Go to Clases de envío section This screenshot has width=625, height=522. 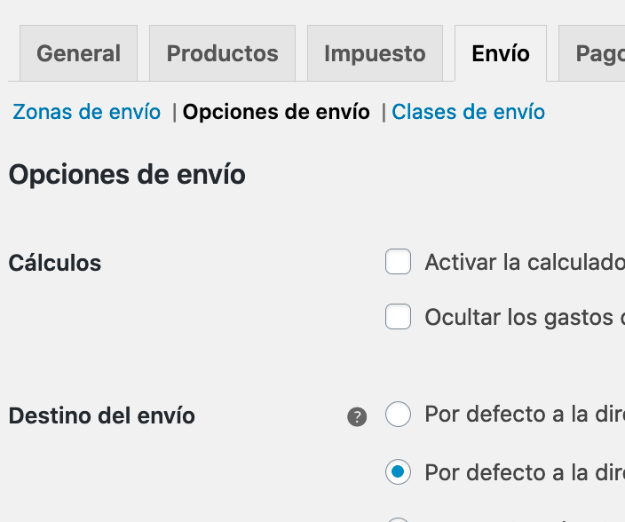468,112
